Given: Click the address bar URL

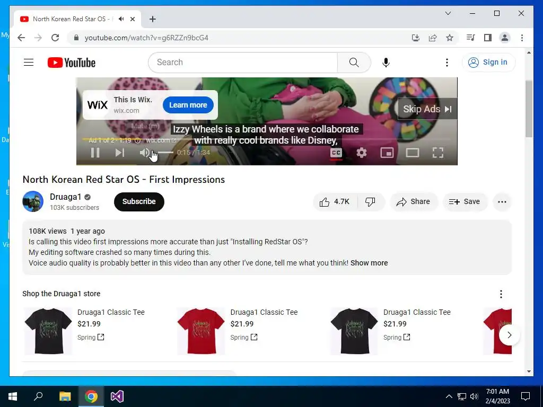Looking at the screenshot, I should (146, 38).
